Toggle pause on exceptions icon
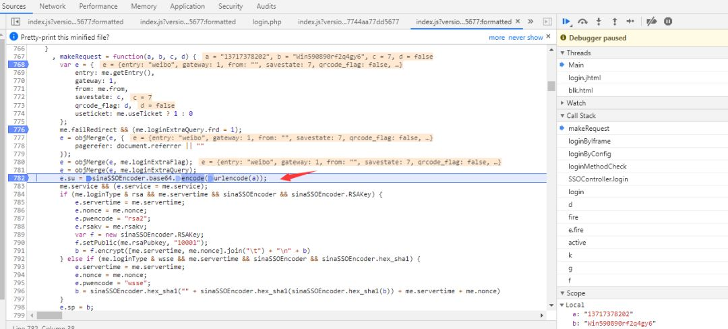The width and height of the screenshot is (728, 329). [x=668, y=22]
